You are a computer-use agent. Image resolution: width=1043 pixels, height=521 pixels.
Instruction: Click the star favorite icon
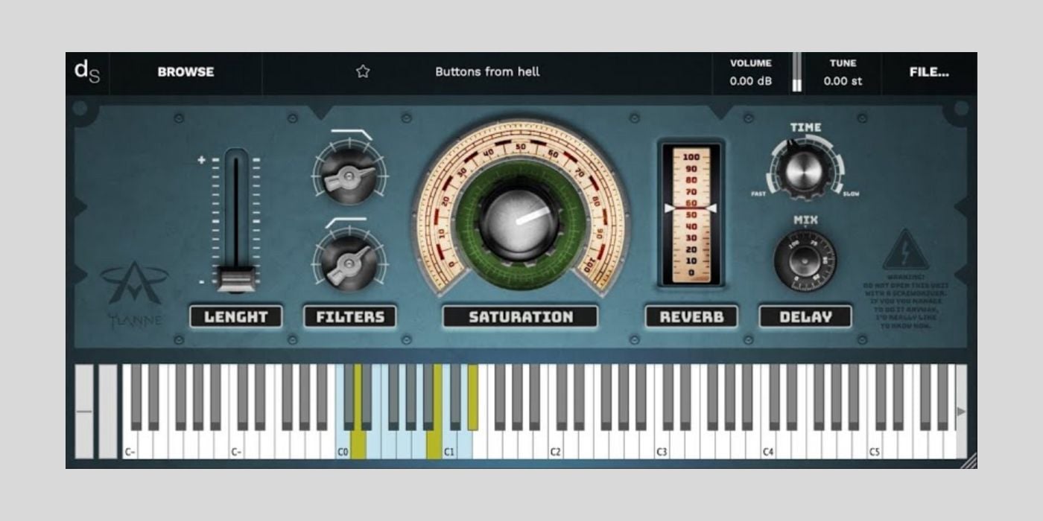(363, 71)
